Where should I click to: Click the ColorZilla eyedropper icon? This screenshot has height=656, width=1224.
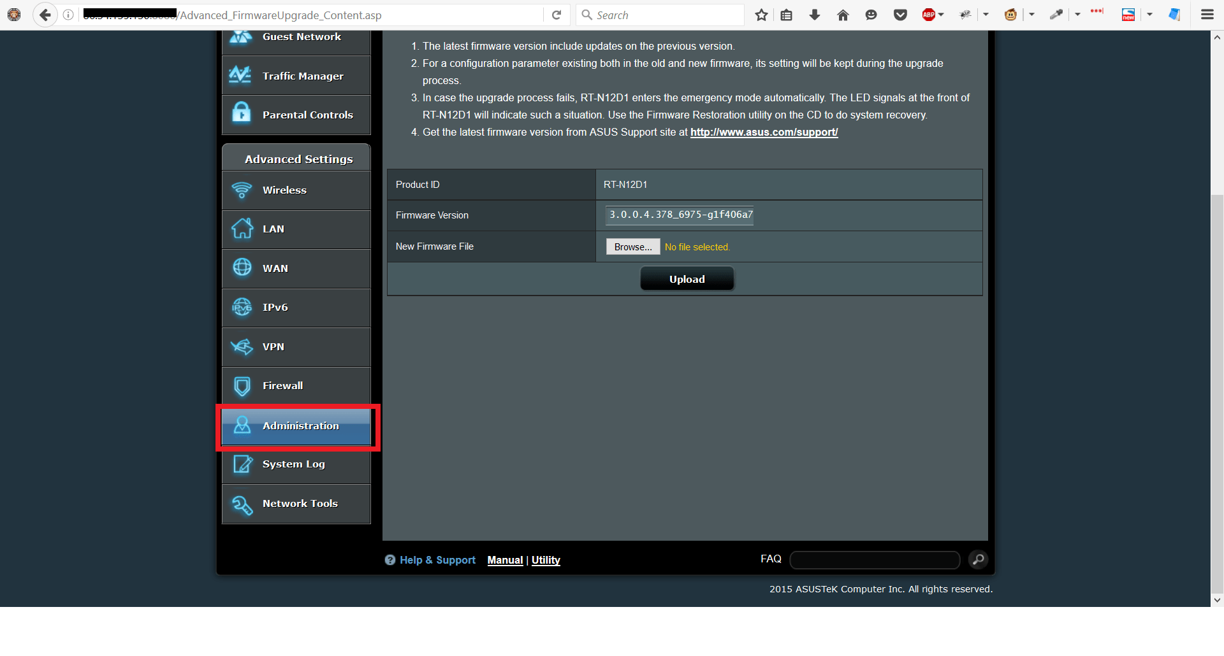pyautogui.click(x=1056, y=15)
